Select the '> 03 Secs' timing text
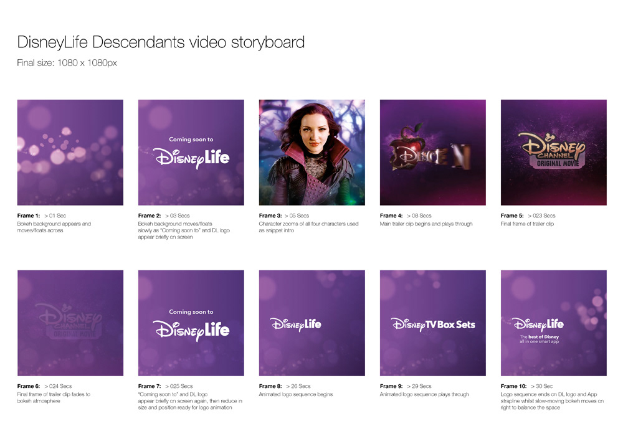Image resolution: width=623 pixels, height=436 pixels. click(x=178, y=216)
